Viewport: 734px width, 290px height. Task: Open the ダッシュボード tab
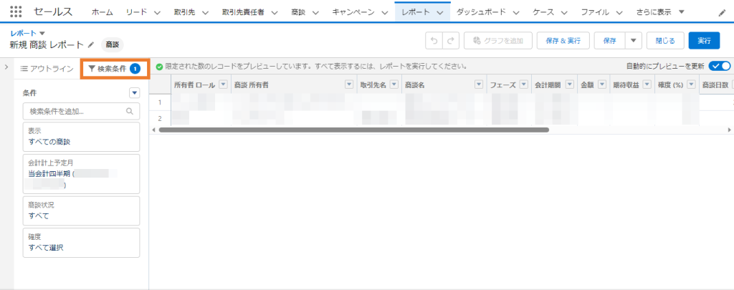coord(481,12)
